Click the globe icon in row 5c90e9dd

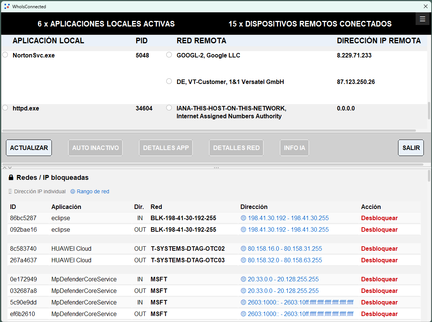243,303
